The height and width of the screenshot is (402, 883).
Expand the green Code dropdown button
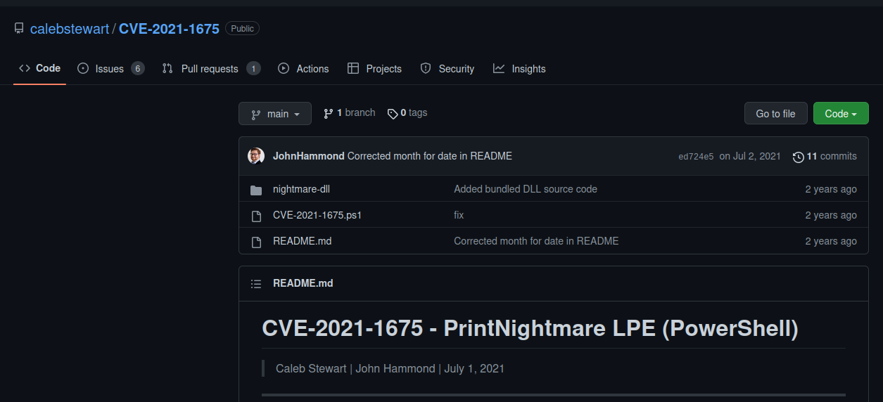coord(841,114)
